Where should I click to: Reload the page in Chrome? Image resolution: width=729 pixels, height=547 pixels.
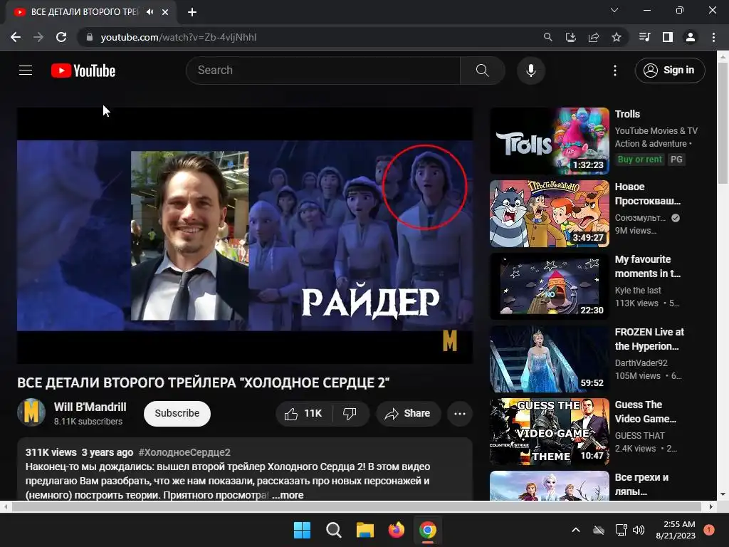pyautogui.click(x=61, y=37)
